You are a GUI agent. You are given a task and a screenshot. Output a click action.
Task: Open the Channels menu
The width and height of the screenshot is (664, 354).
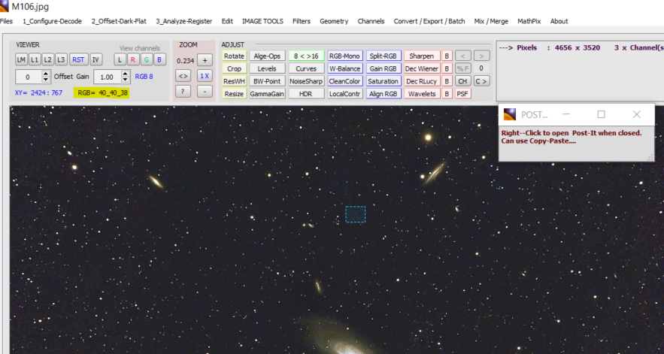(x=371, y=21)
